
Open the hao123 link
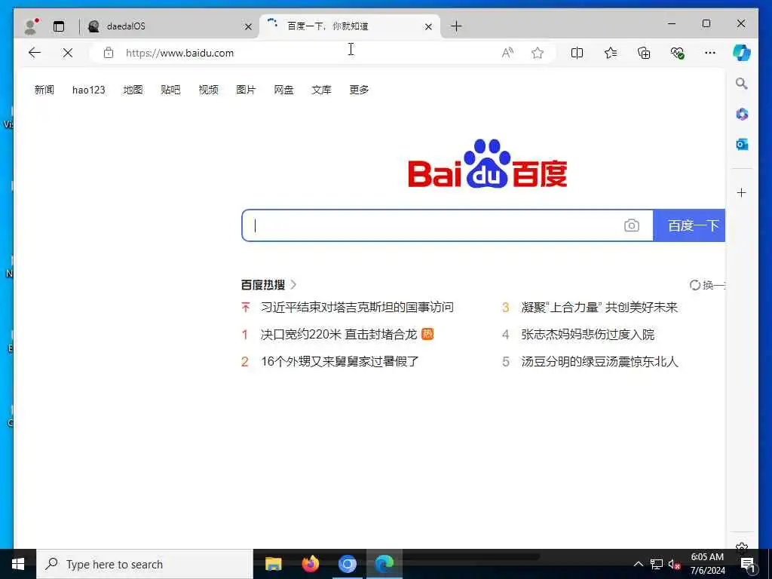89,90
